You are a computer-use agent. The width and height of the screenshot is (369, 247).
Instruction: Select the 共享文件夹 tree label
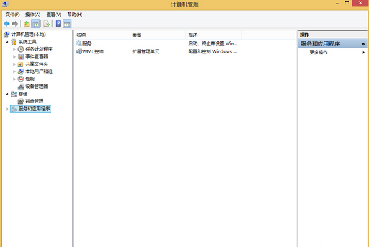37,64
